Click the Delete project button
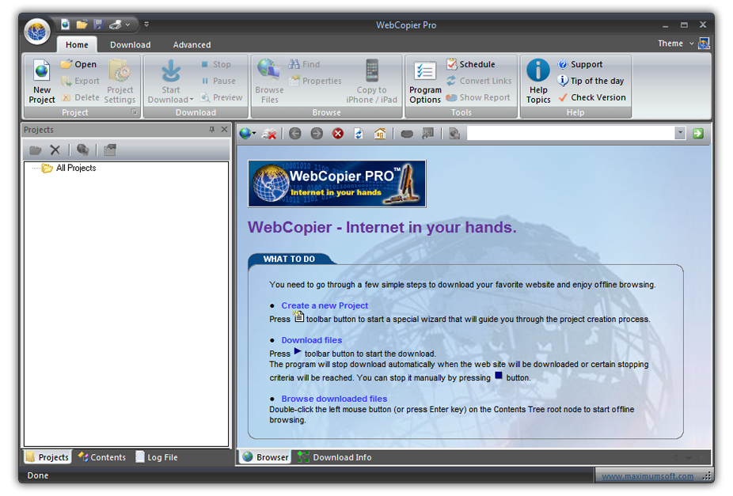Screen dimensions: 733x496 pos(81,97)
